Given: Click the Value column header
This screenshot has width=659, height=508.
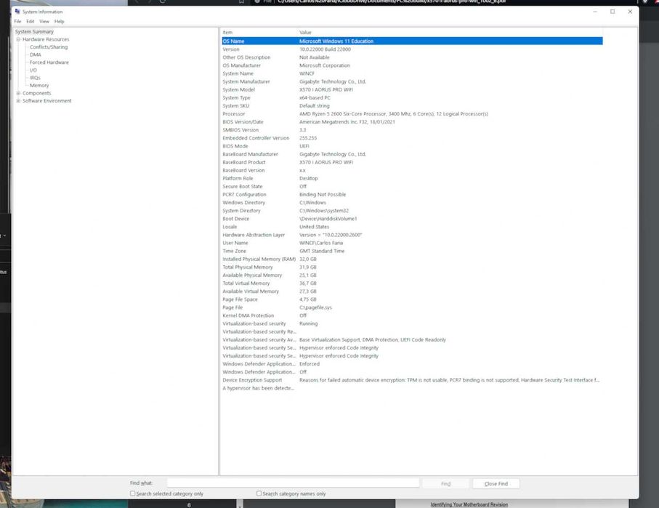Looking at the screenshot, I should tap(450, 33).
